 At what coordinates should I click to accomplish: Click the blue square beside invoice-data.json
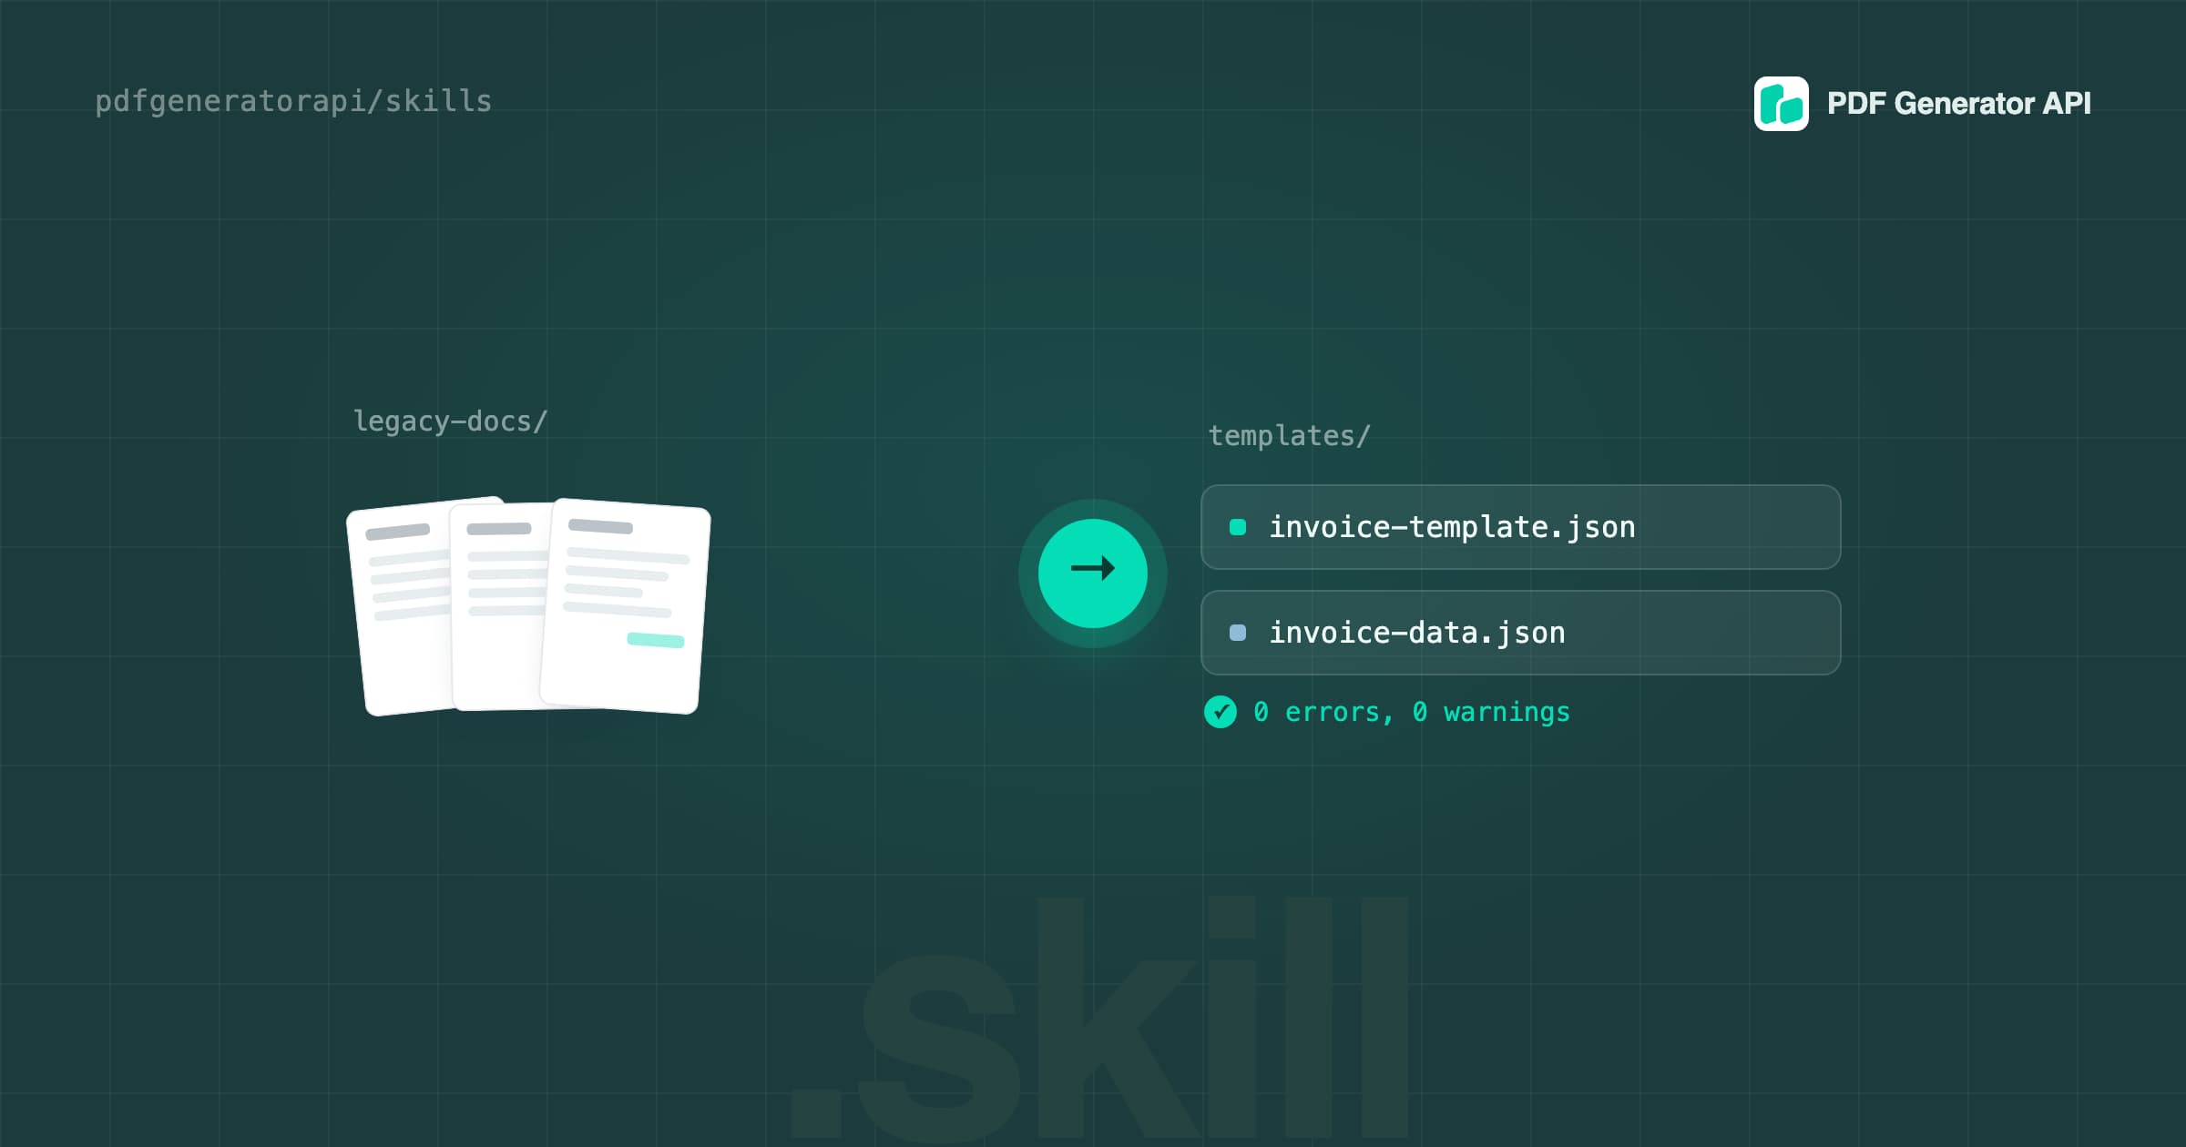coord(1238,633)
